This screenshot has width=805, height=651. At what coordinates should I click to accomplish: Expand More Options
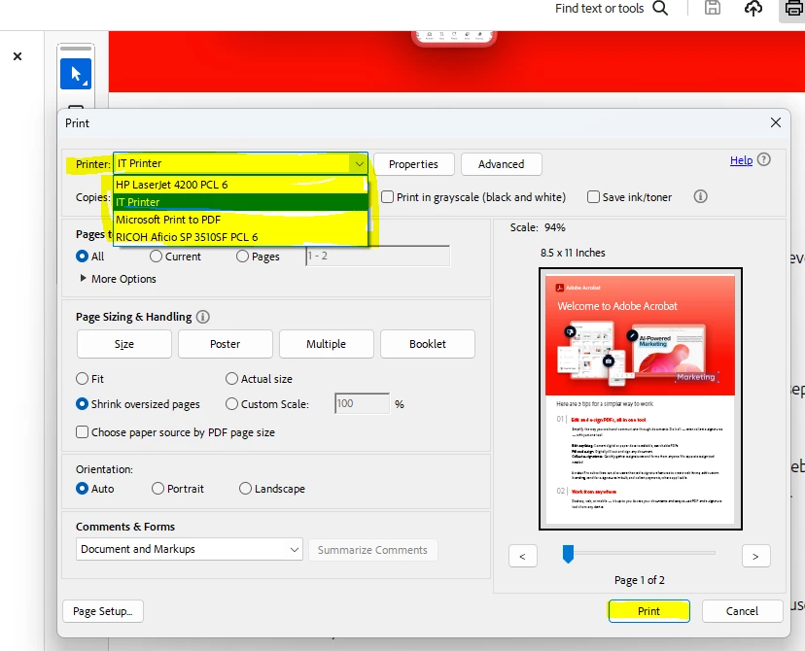tap(118, 279)
